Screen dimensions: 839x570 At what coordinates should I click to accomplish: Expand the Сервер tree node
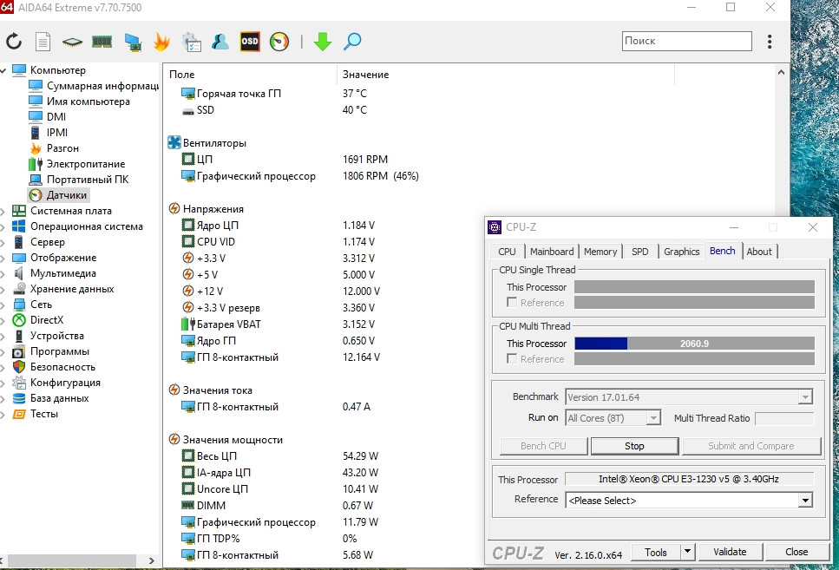(3, 242)
